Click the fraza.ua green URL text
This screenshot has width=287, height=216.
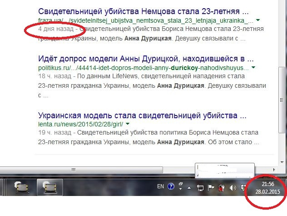[x=146, y=20]
